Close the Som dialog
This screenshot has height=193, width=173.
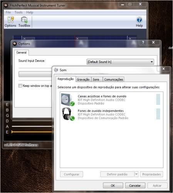[x=164, y=69]
